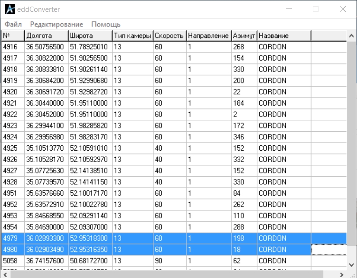The image size is (357, 278).
Task: Click the Тип камеры column header
Action: [132, 36]
